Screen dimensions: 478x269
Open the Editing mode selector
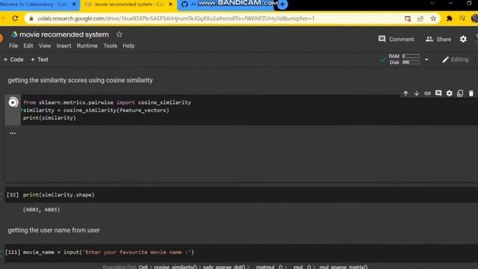pyautogui.click(x=456, y=60)
